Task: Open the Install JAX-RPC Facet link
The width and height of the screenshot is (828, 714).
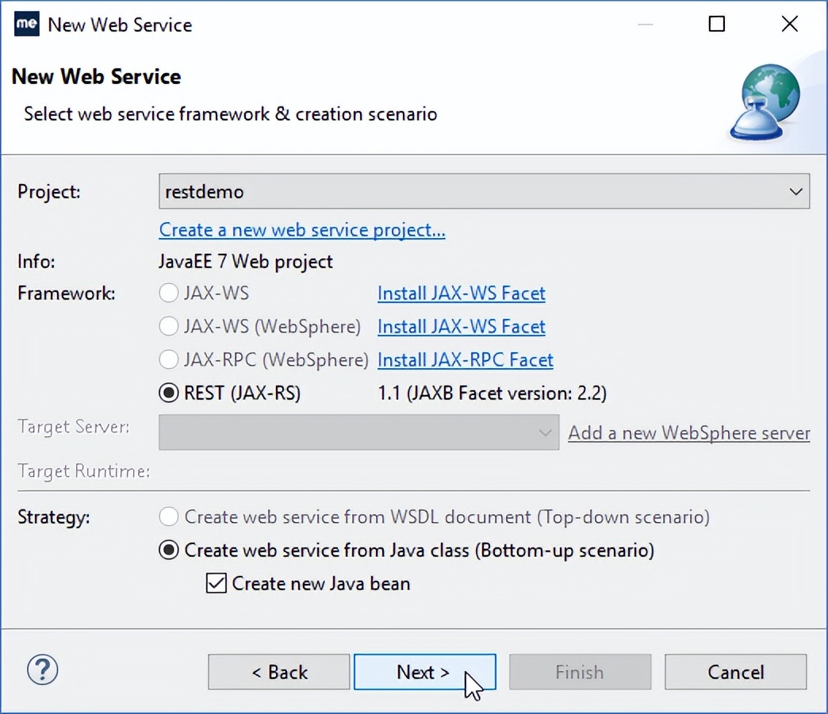Action: (466, 360)
